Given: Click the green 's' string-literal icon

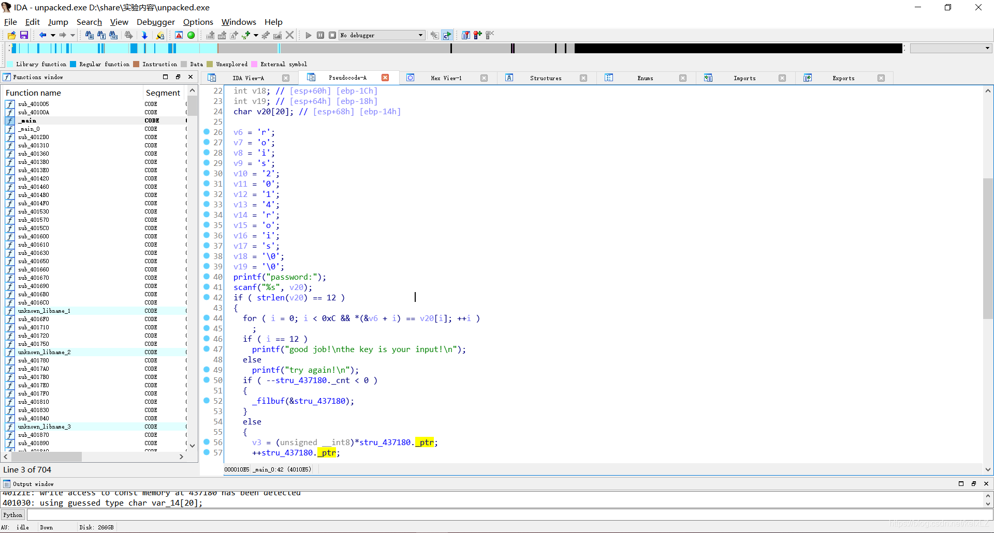Looking at the screenshot, I should point(246,35).
